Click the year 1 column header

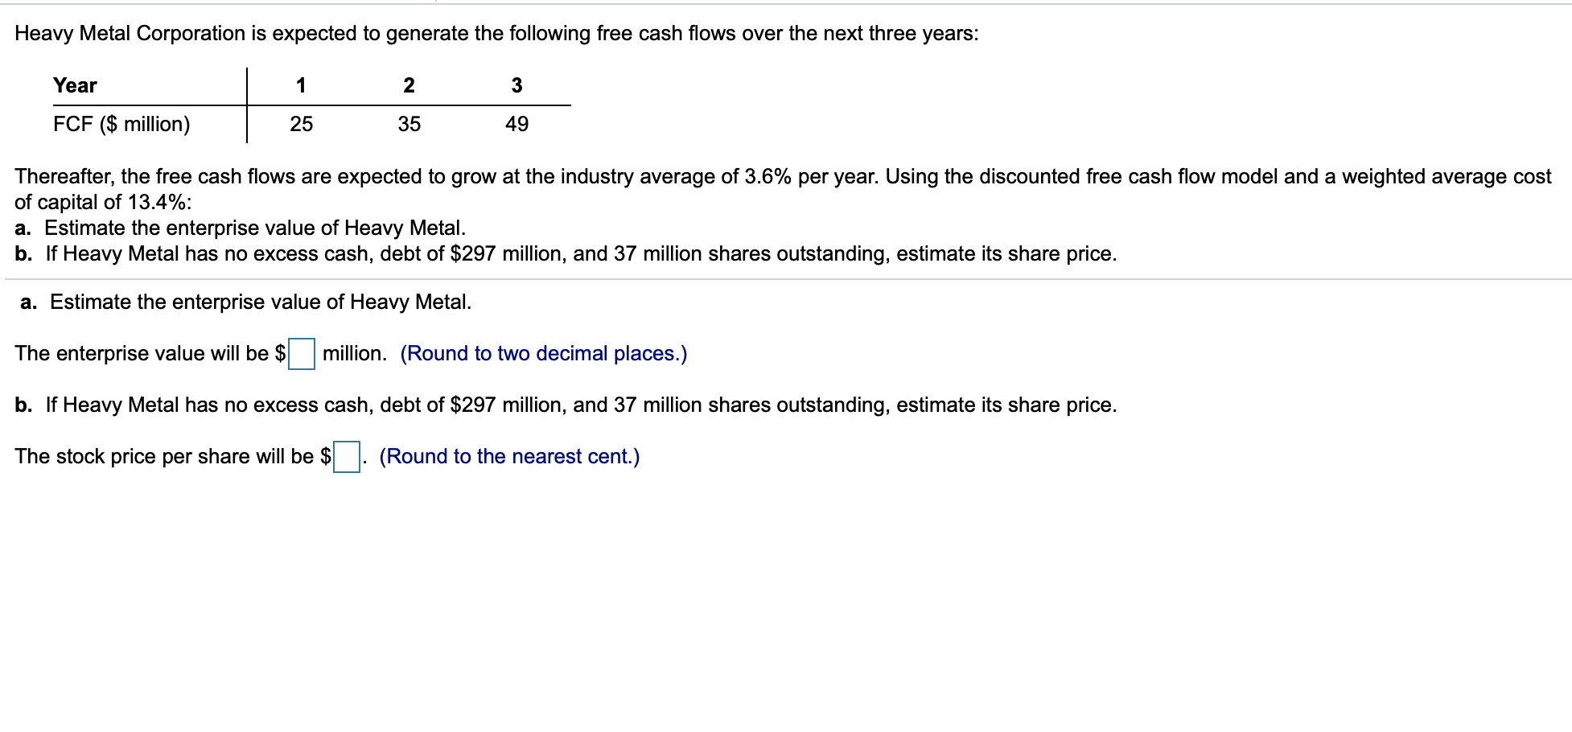(301, 85)
